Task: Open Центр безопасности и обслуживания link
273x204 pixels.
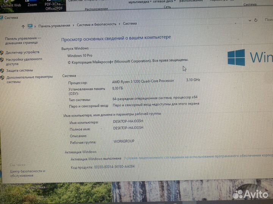Action: pyautogui.click(x=28, y=173)
